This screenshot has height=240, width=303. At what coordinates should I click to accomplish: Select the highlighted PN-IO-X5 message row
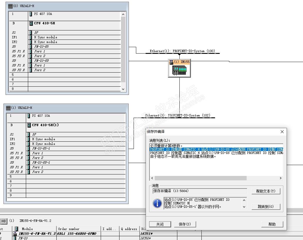[216, 149]
